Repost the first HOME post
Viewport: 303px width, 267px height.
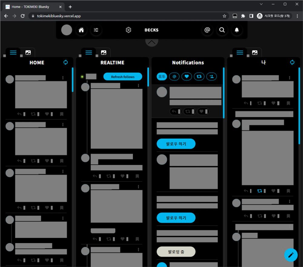tap(33, 114)
